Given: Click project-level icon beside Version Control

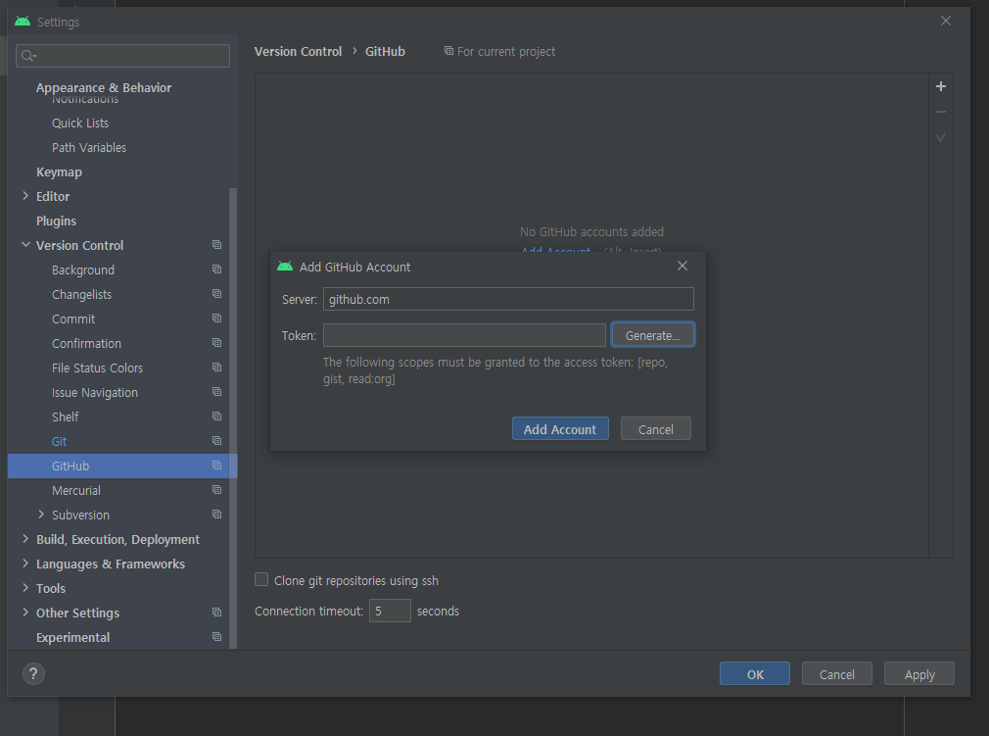Looking at the screenshot, I should coord(216,245).
